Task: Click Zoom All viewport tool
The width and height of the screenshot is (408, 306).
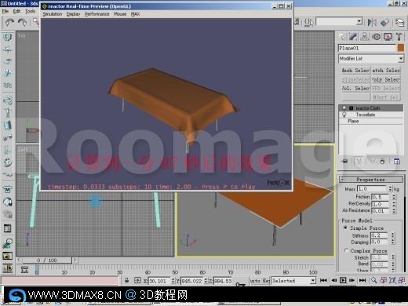Action: click(x=383, y=280)
